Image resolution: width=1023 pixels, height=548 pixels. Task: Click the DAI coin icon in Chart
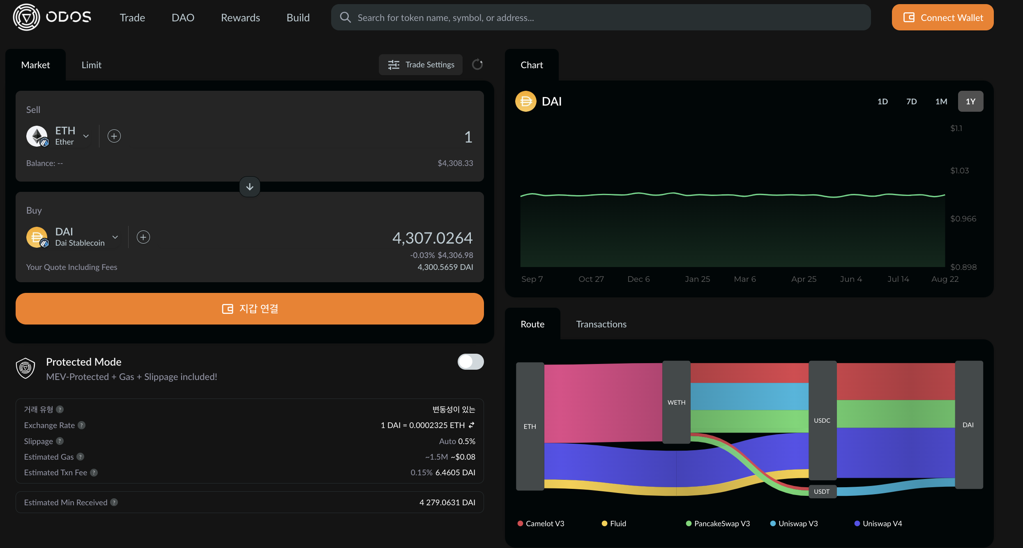(526, 101)
